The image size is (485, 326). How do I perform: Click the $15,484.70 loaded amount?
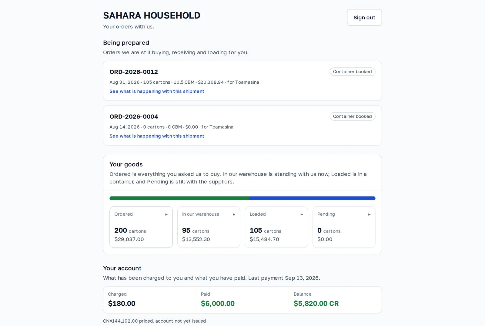coord(264,239)
